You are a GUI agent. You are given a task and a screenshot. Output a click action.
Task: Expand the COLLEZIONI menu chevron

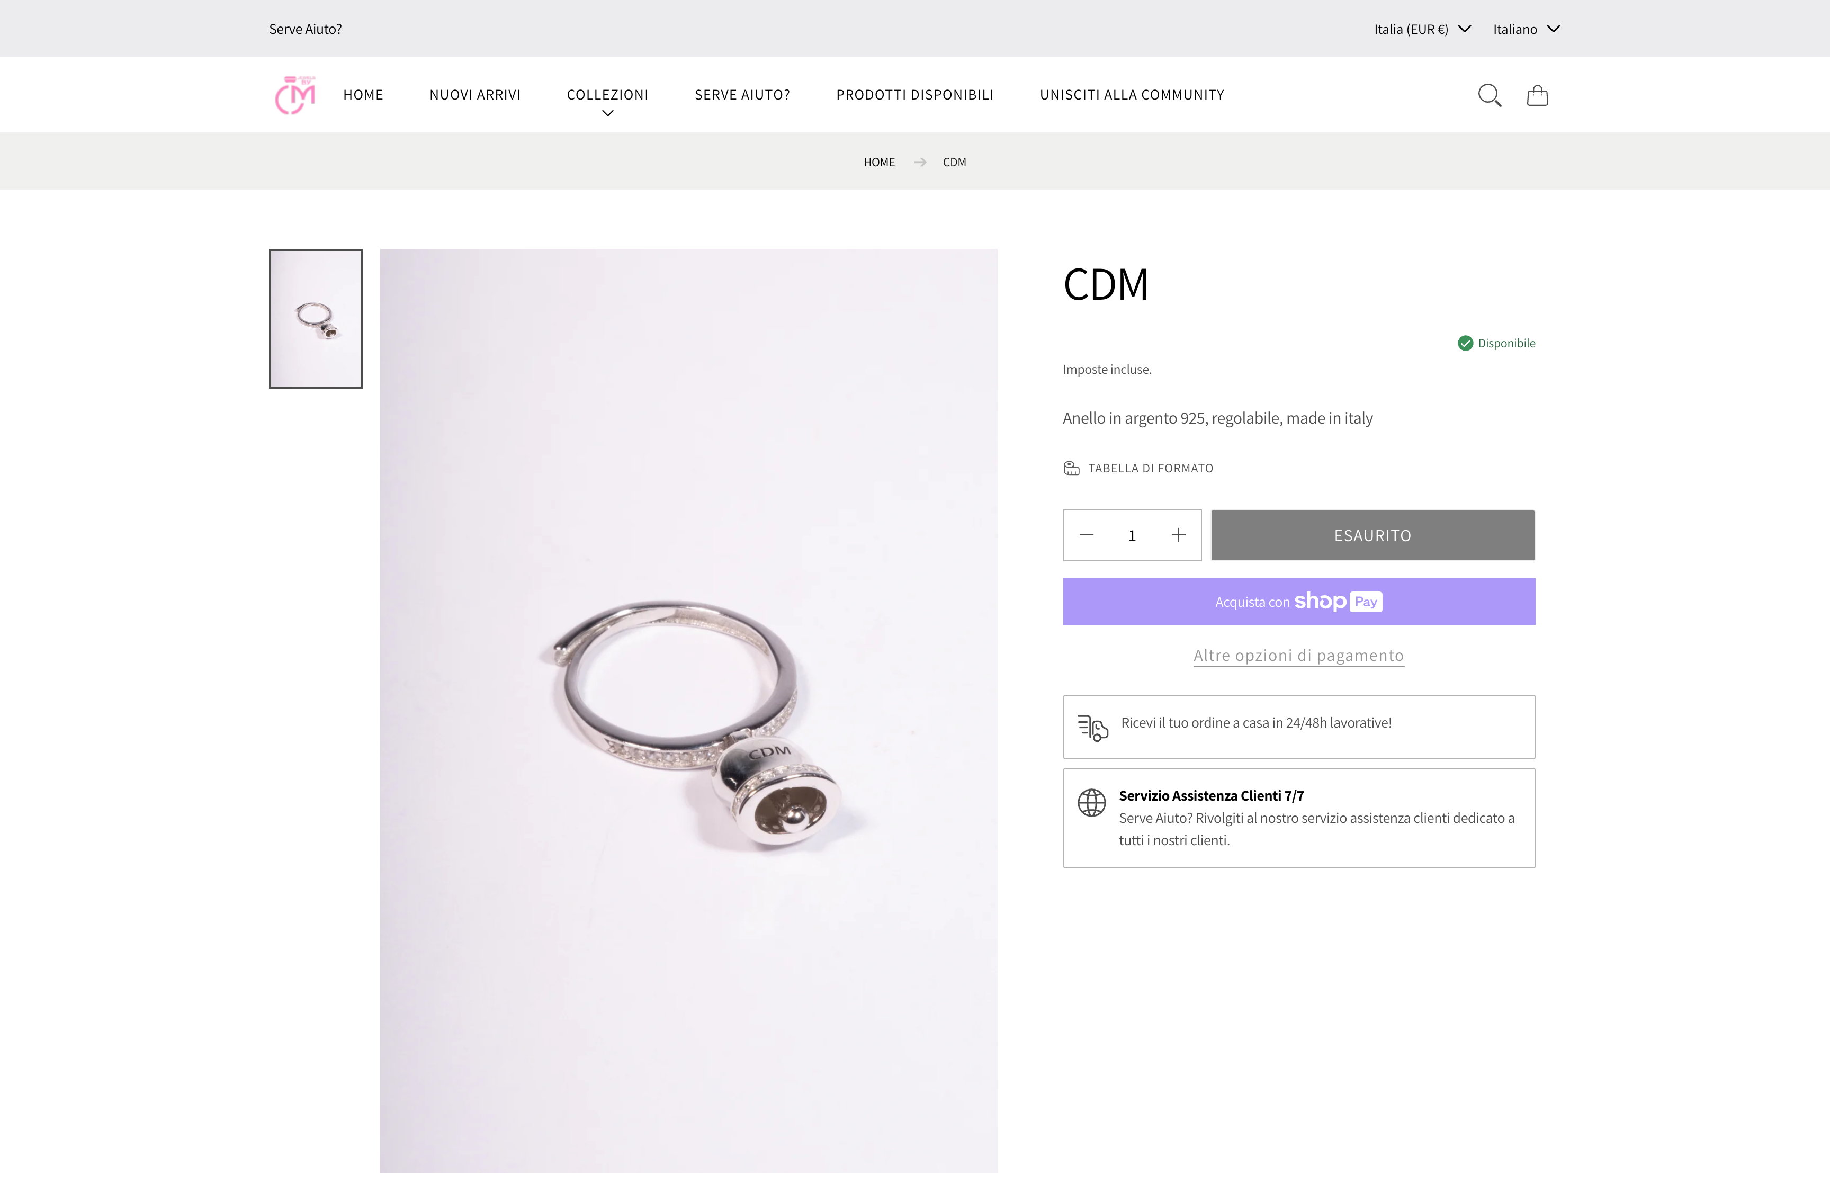tap(607, 113)
